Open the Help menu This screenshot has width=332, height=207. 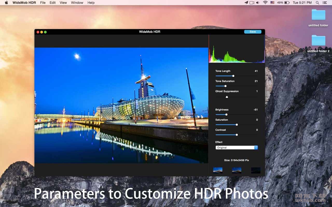tap(91, 3)
